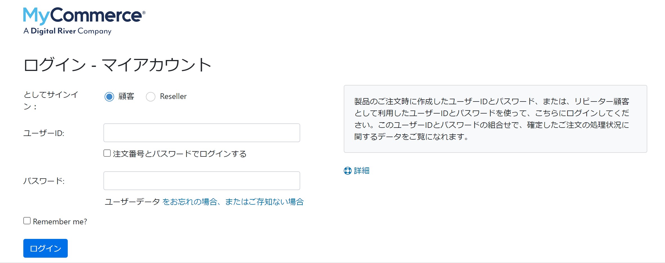Viewport: 665px width, 263px height.
Task: Tick the Remember me? checkbox
Action: 27,221
